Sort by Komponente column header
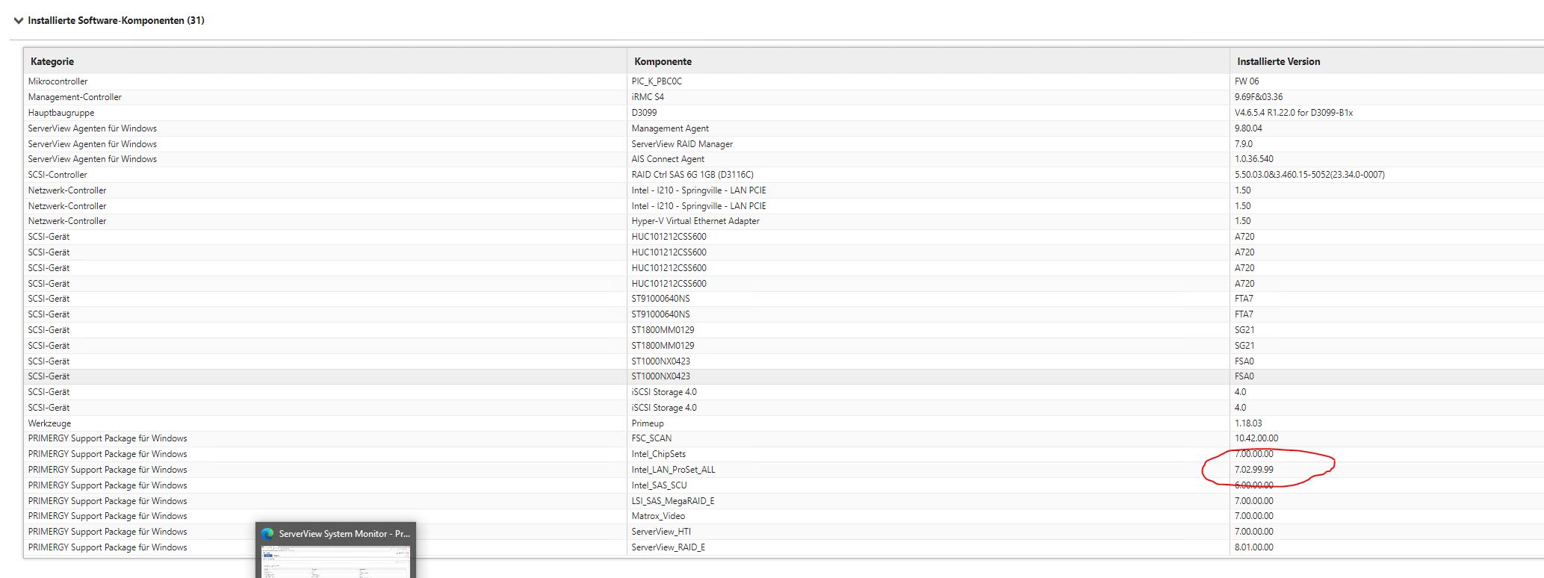Screen dimensions: 1544x578 [x=663, y=61]
